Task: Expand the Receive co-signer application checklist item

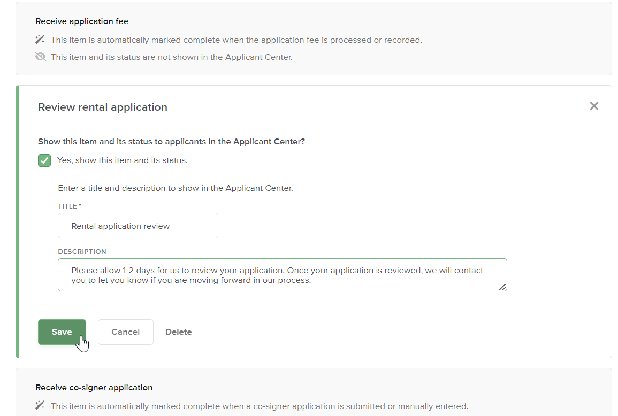Action: pos(94,387)
